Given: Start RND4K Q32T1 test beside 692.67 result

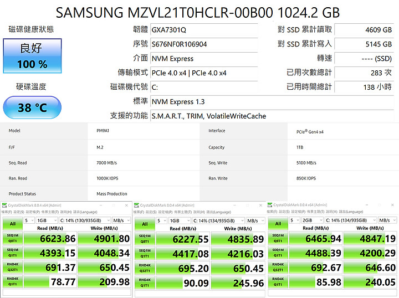Looking at the screenshot, I should point(278,267).
